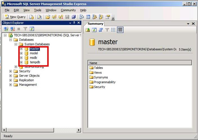
Task: Open Summary pane active files dropdown arrow
Action: pyautogui.click(x=188, y=24)
